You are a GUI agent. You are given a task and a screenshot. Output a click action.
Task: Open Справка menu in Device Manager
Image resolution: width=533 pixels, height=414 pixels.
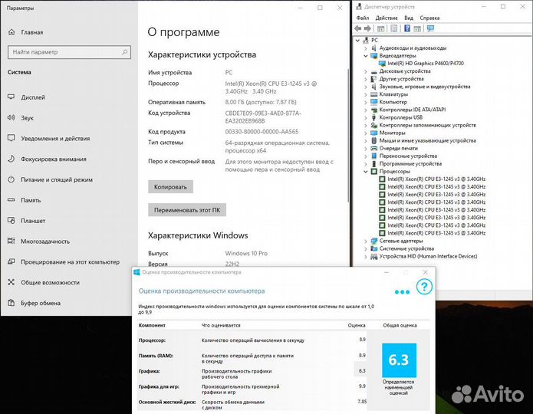click(x=429, y=18)
